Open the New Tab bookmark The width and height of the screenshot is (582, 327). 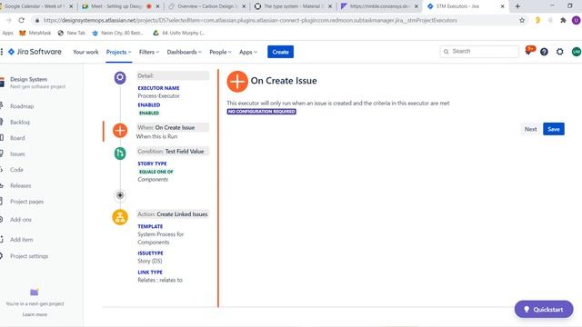click(72, 33)
